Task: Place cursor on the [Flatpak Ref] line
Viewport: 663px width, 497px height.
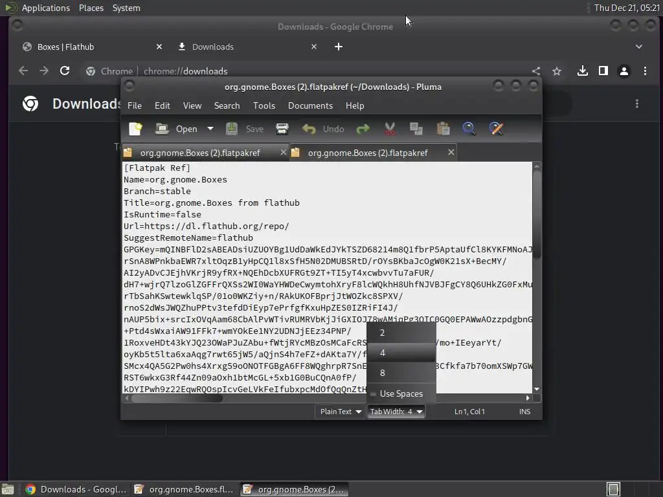Action: (157, 168)
